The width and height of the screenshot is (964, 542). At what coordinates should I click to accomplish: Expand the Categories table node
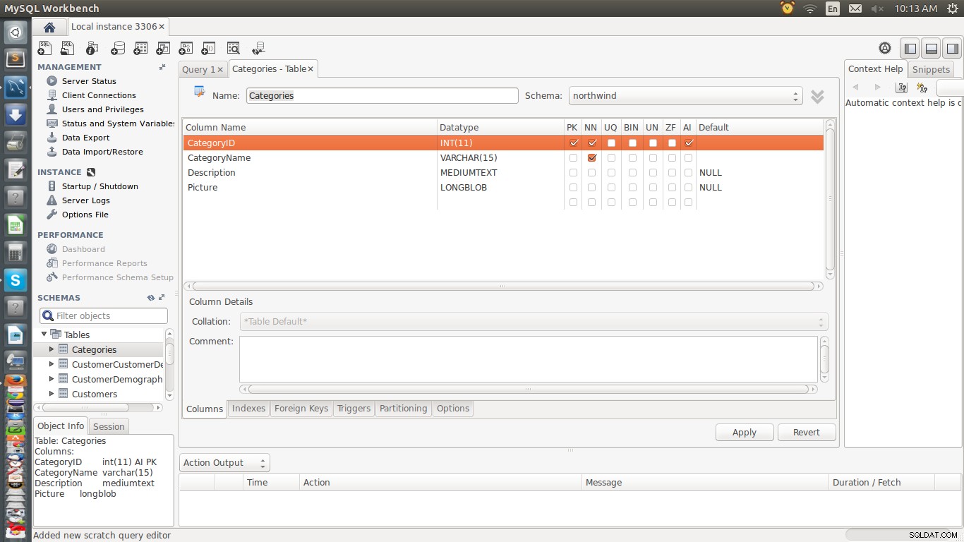click(52, 349)
